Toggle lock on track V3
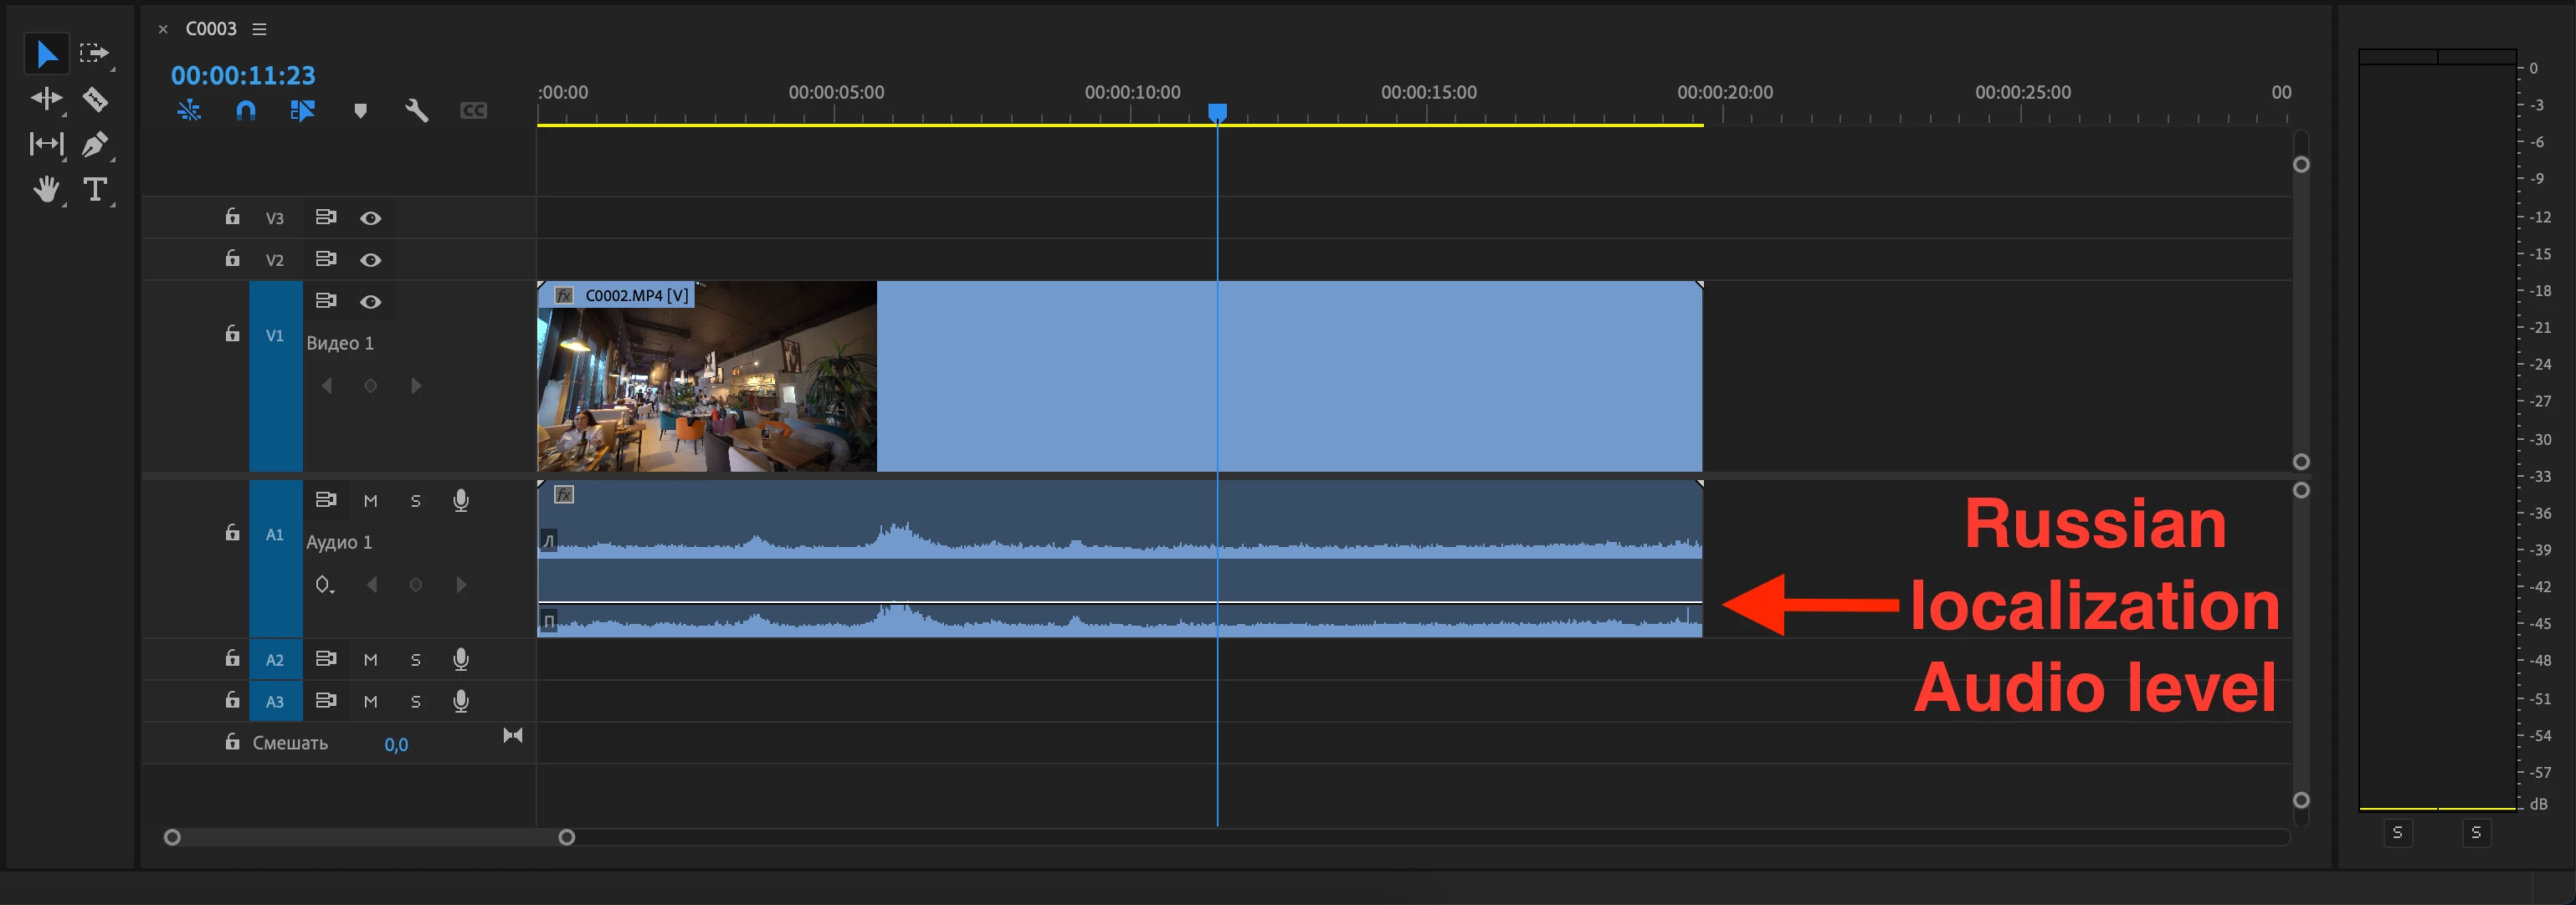 point(232,217)
